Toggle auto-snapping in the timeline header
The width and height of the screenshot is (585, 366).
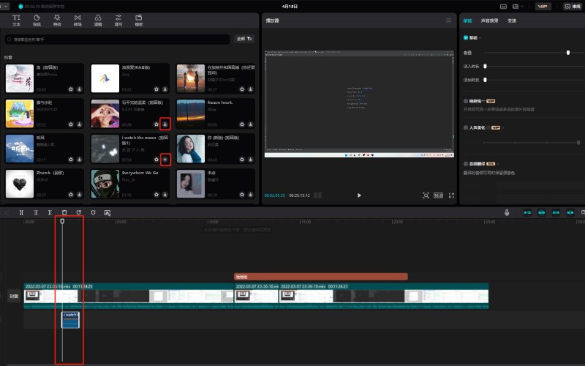coord(541,212)
